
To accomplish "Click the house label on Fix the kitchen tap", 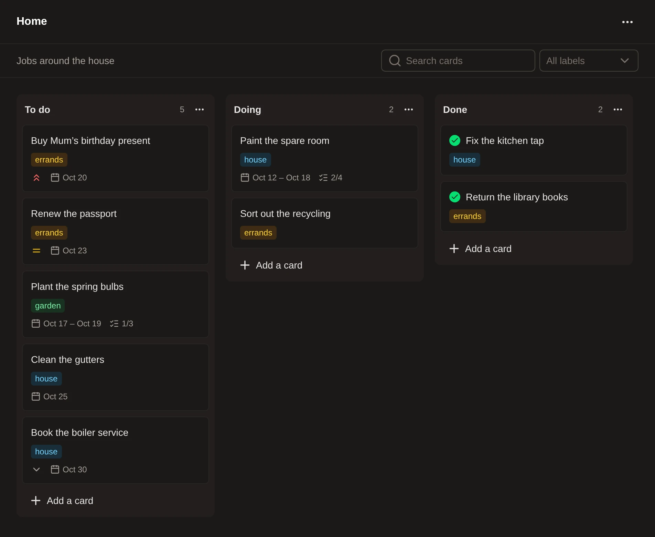I will tap(465, 160).
